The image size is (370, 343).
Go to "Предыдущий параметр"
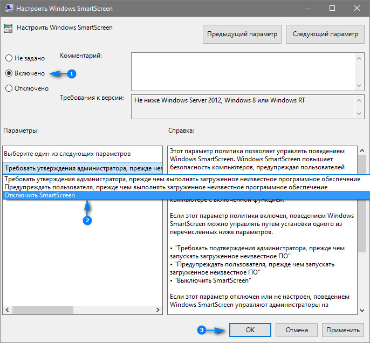coord(242,34)
